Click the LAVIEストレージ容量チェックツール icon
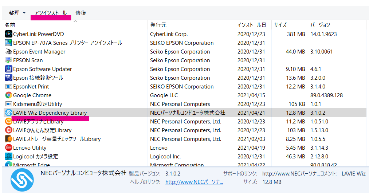Image resolution: width=369 pixels, height=193 pixels. 8,139
